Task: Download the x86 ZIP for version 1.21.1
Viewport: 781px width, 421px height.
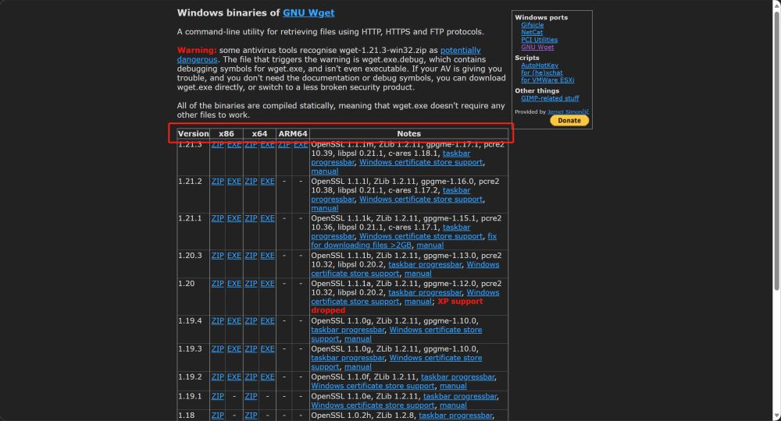Action: 218,218
